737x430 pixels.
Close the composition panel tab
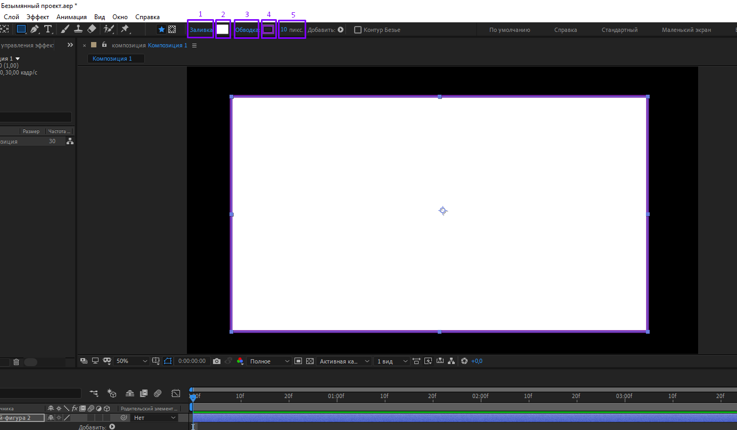click(84, 46)
